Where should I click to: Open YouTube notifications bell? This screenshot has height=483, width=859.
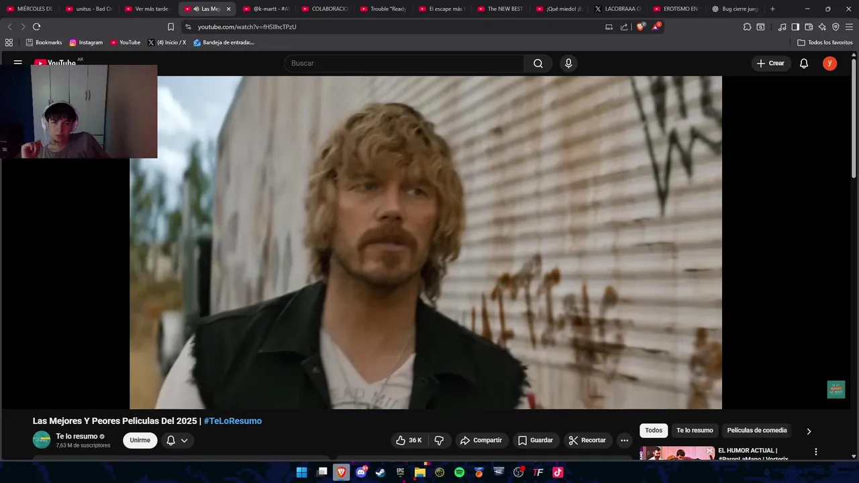[x=804, y=63]
